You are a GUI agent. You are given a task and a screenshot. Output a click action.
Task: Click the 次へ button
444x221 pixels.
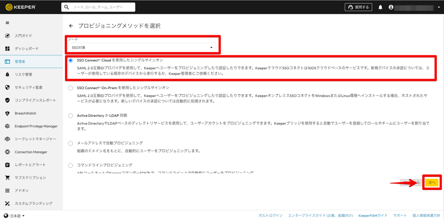click(432, 183)
